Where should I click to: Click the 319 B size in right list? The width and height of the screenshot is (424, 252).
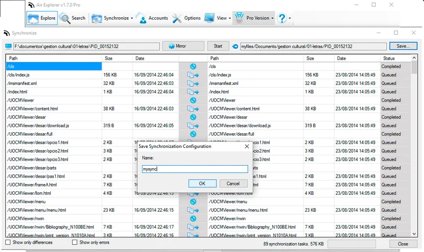tap(310, 126)
